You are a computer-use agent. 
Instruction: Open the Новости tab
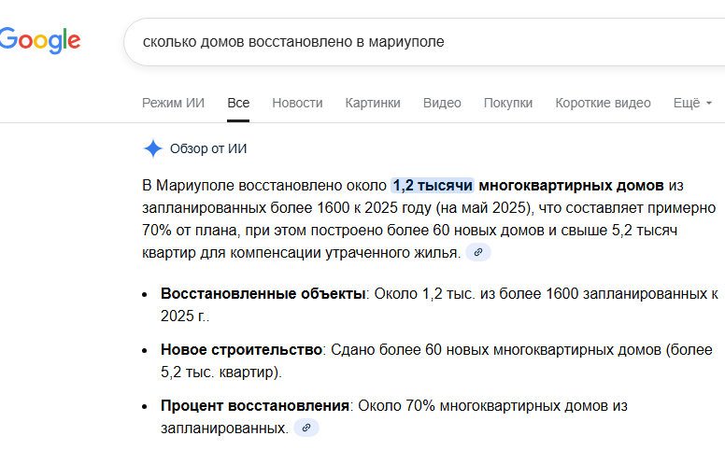pyautogui.click(x=297, y=103)
